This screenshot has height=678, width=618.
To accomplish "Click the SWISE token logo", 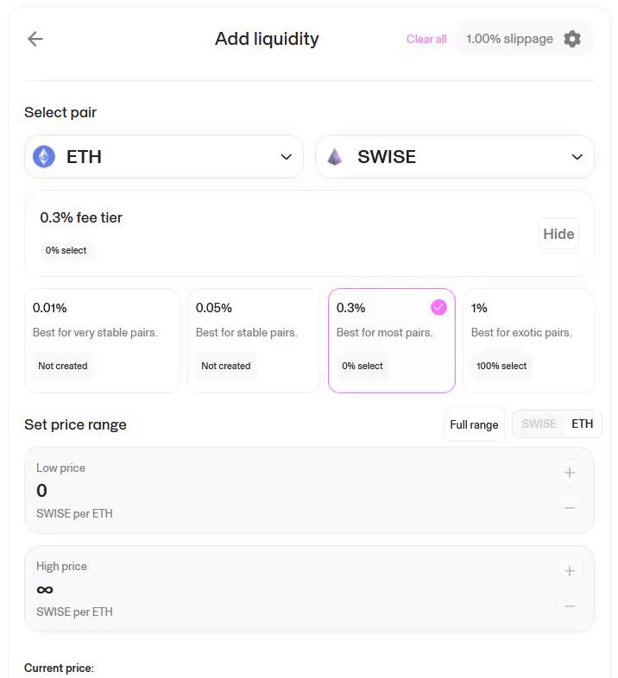I will click(x=335, y=157).
